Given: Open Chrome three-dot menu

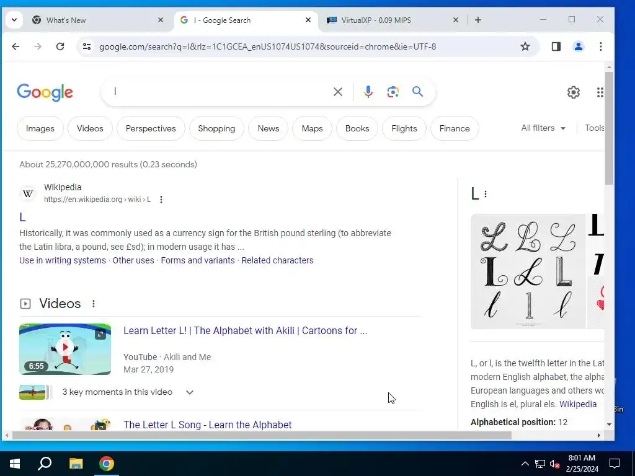Looking at the screenshot, I should (600, 46).
